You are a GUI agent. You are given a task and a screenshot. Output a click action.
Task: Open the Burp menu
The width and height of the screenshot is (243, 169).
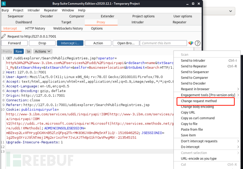point(5,10)
